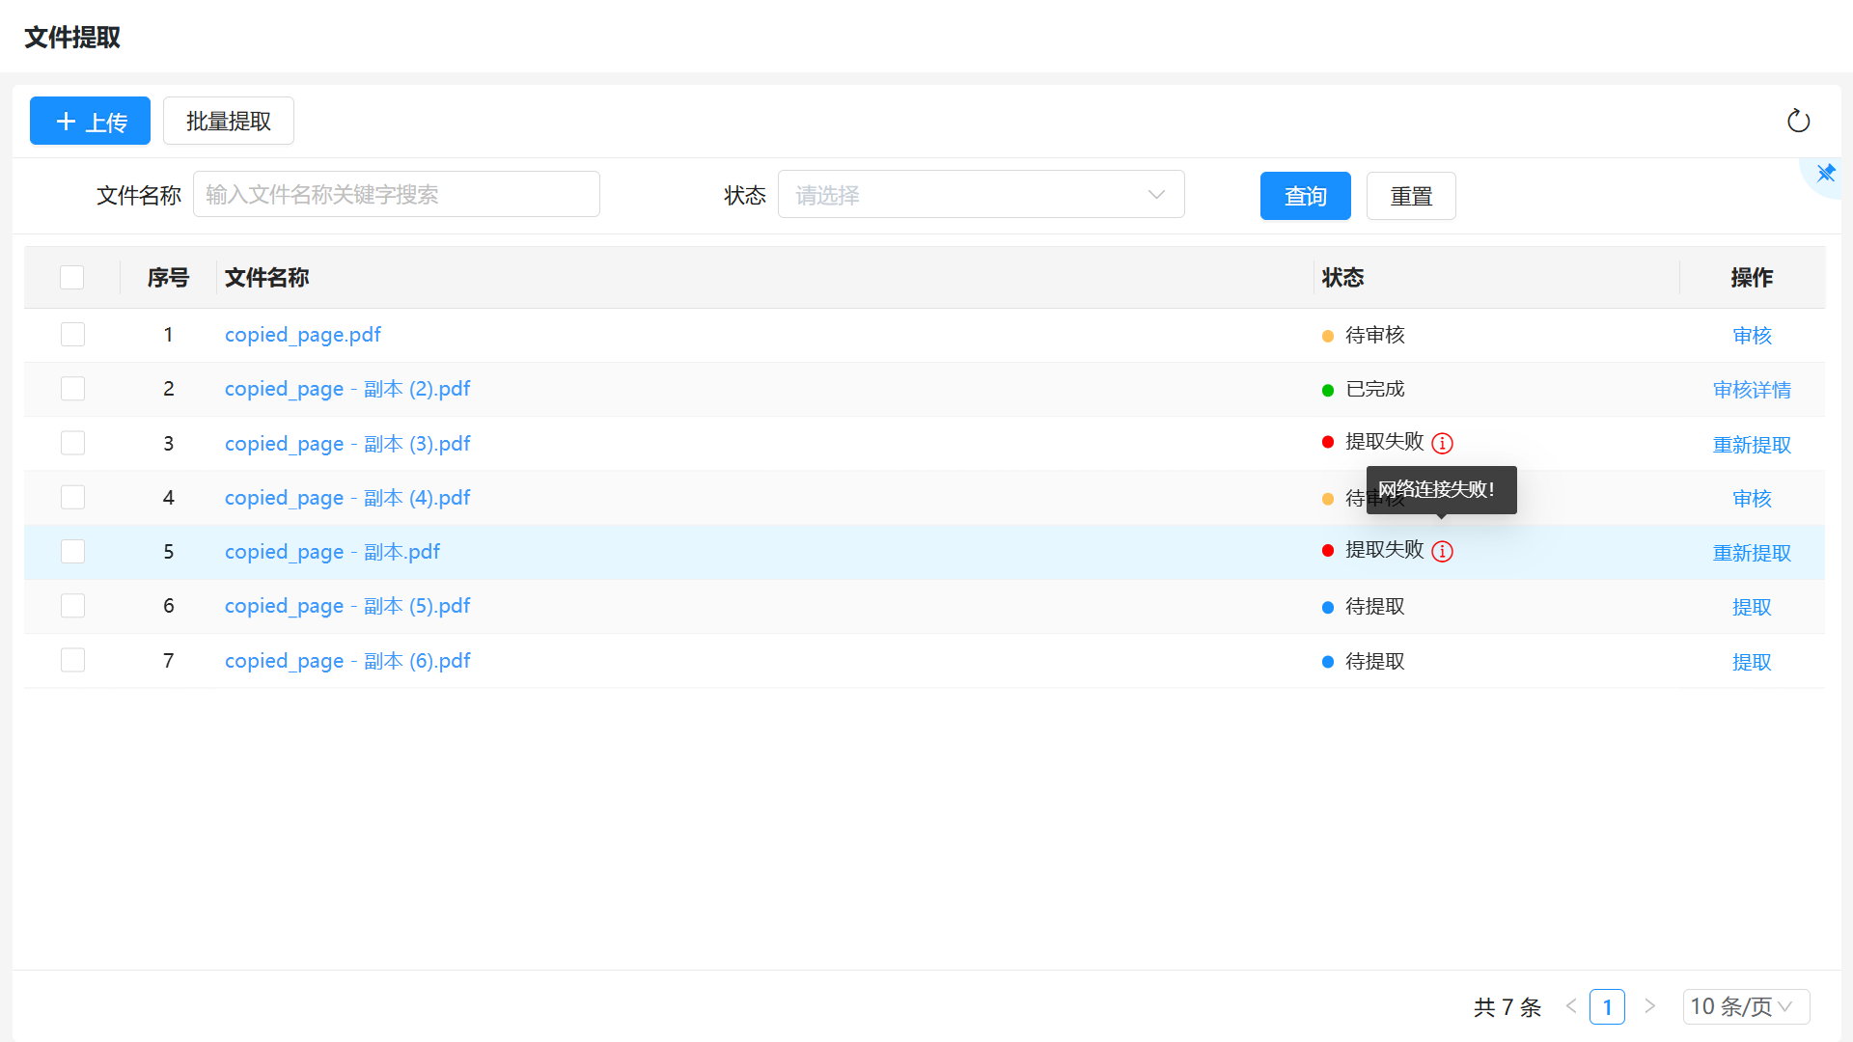This screenshot has width=1853, height=1042.
Task: Click 重新提取 for row 5
Action: point(1752,553)
